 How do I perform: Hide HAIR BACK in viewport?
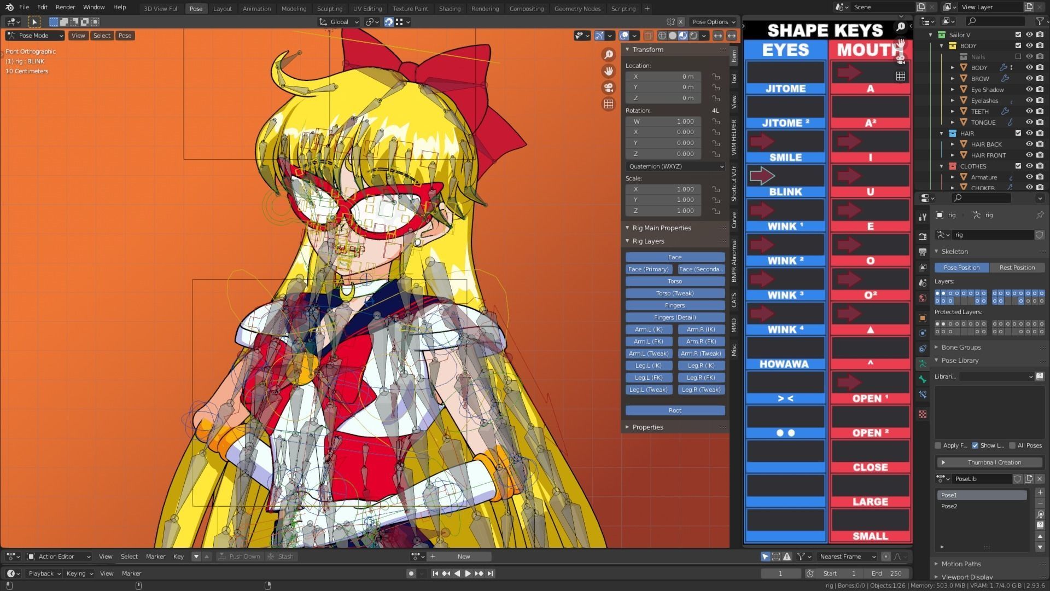[x=1029, y=144]
